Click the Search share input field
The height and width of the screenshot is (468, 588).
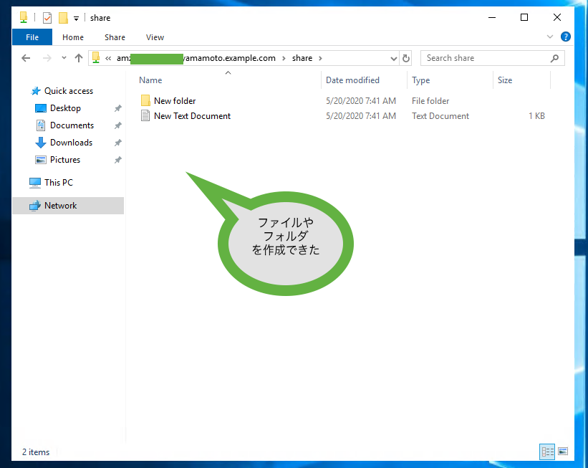[487, 58]
